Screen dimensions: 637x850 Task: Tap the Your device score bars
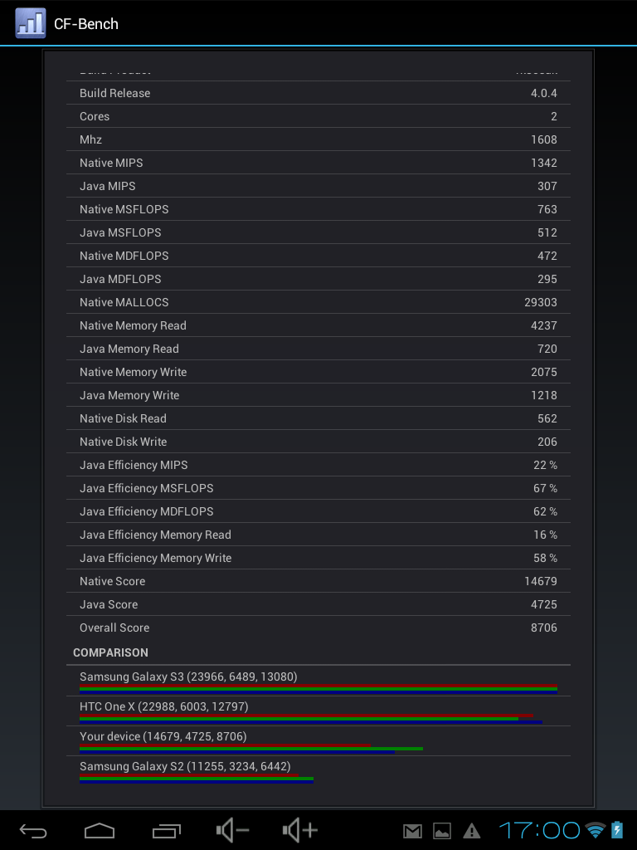[251, 750]
